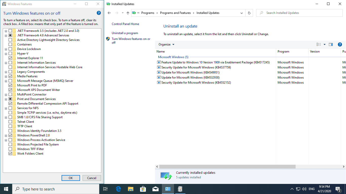Screen dimensions: 346x194
Task: Sort by the Version column header
Action: (325, 52)
